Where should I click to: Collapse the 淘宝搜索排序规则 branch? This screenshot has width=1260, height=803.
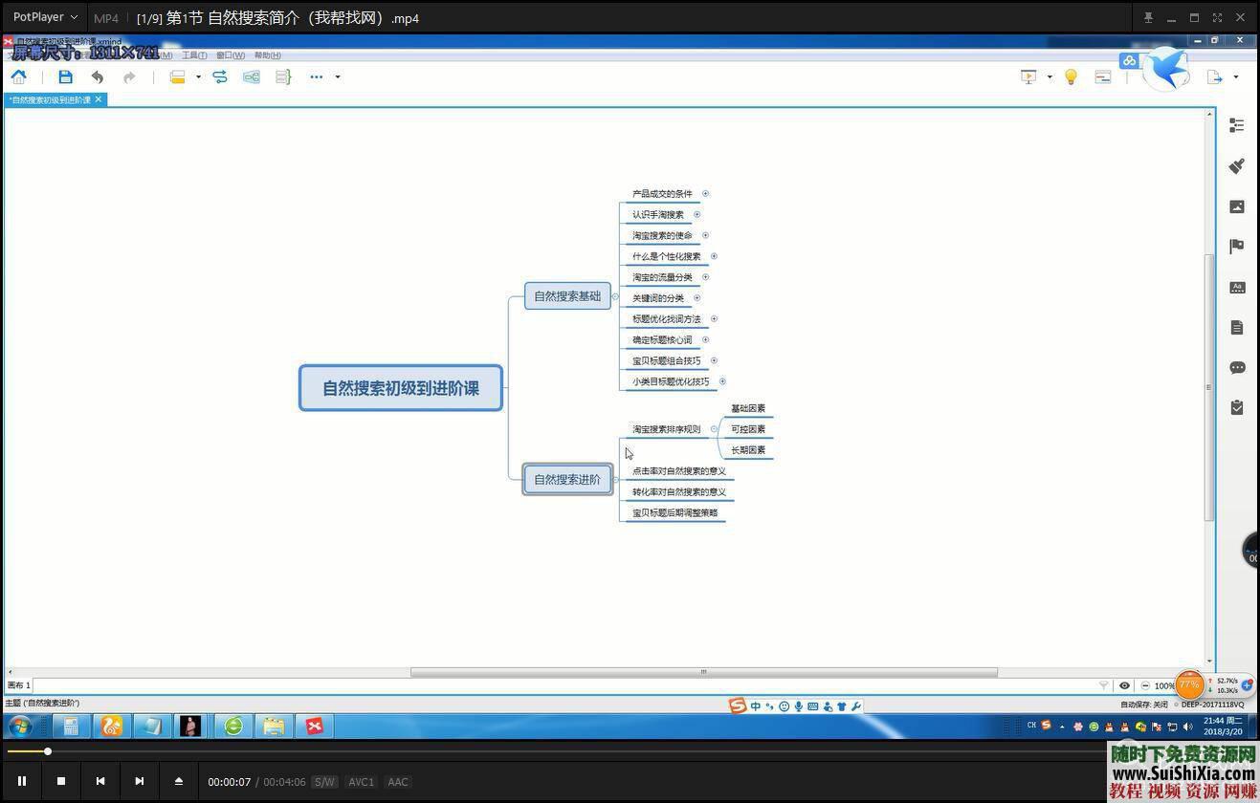point(714,429)
